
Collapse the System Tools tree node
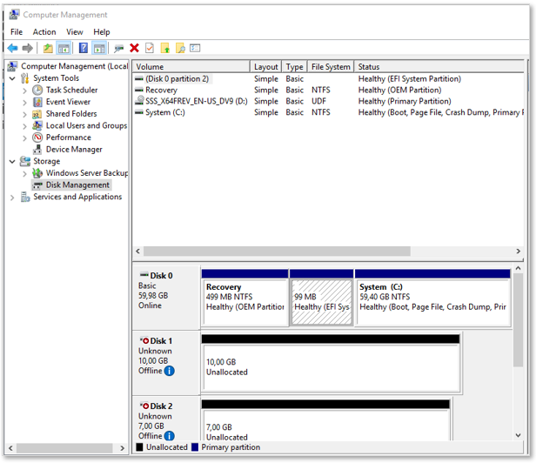point(12,78)
